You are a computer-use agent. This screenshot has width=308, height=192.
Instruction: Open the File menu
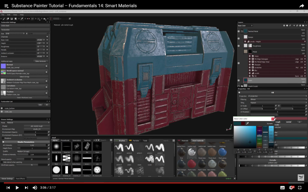(3, 15)
